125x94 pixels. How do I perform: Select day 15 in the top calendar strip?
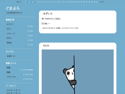pyautogui.click(x=55, y=2)
